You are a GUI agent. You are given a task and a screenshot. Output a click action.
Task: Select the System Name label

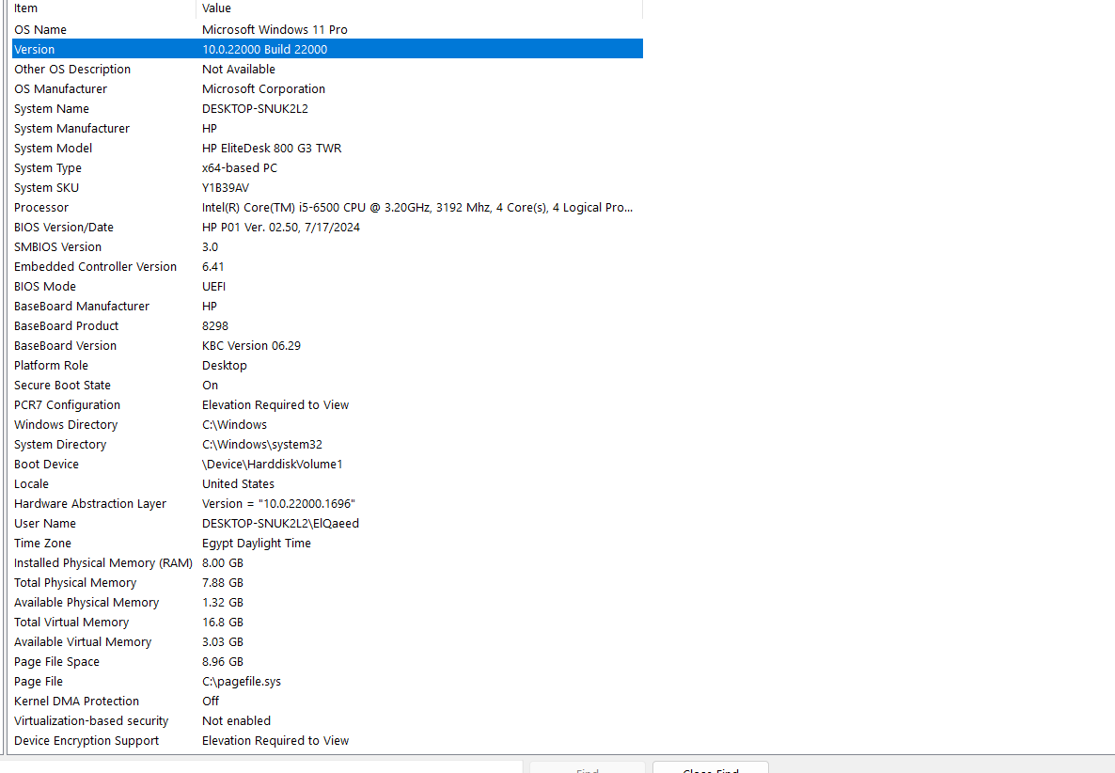pos(51,109)
